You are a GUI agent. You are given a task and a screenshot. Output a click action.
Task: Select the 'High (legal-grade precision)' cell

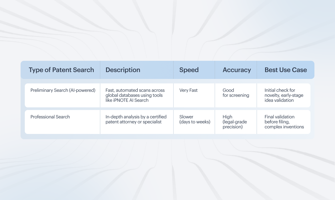[235, 122]
